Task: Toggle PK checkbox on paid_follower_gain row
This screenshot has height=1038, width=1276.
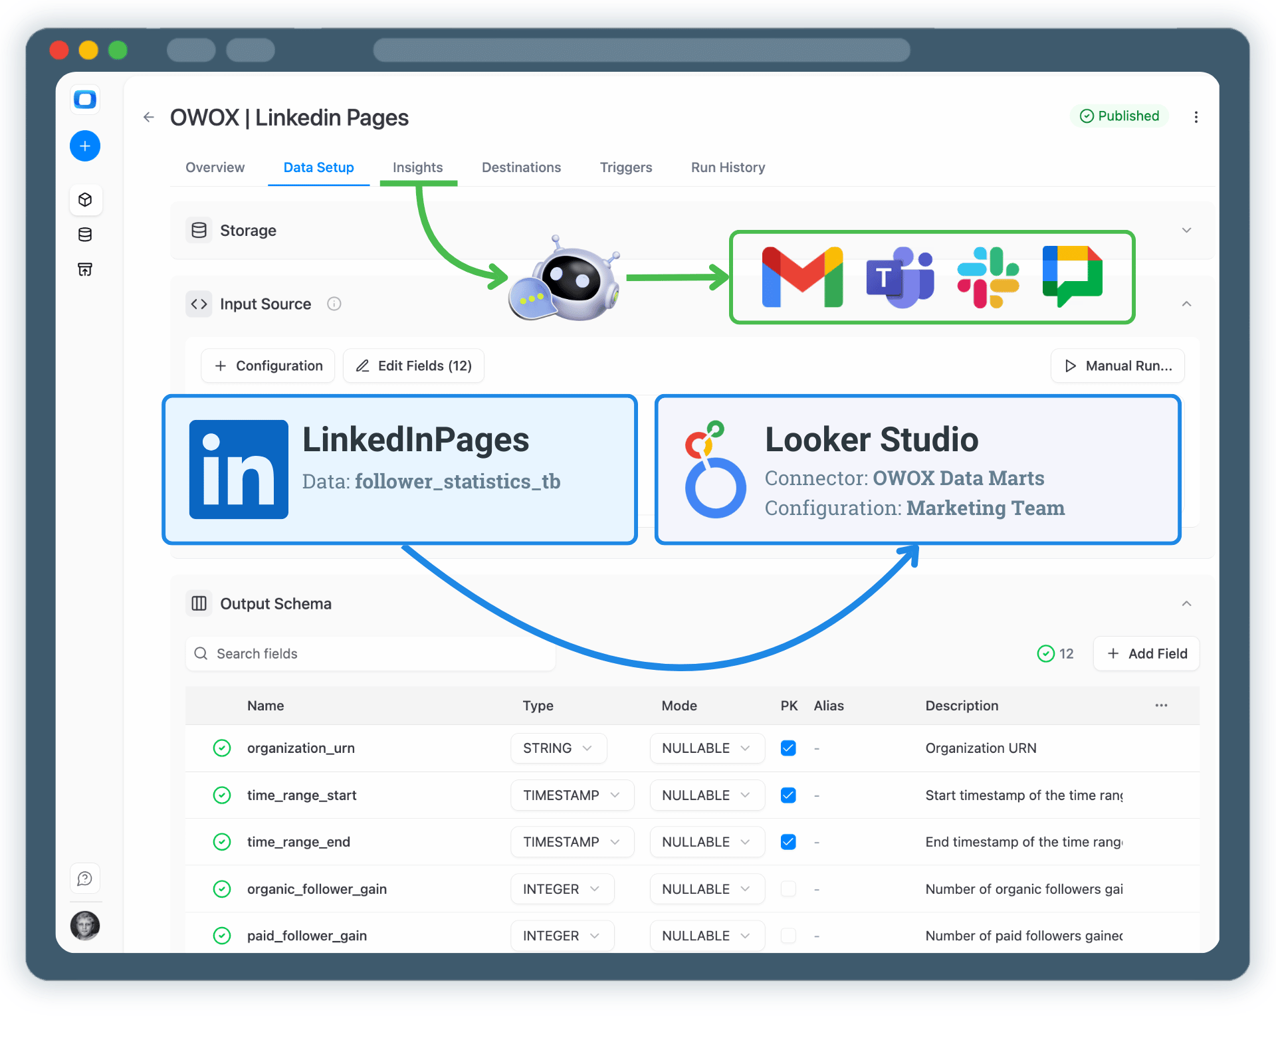Action: tap(788, 935)
